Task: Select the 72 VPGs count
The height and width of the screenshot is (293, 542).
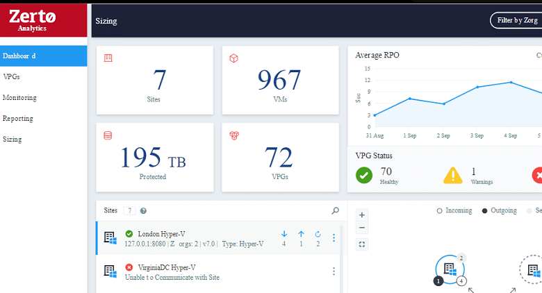Action: 279,157
